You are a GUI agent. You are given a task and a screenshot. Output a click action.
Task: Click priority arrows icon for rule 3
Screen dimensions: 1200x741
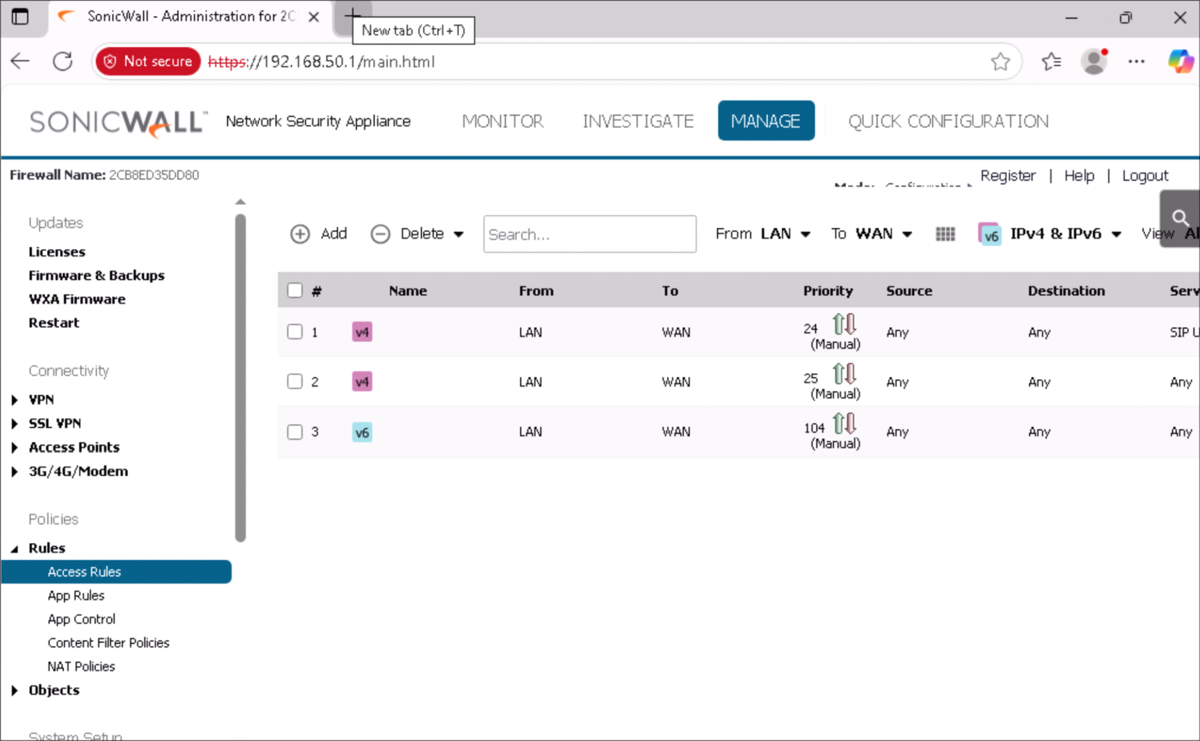pyautogui.click(x=844, y=423)
